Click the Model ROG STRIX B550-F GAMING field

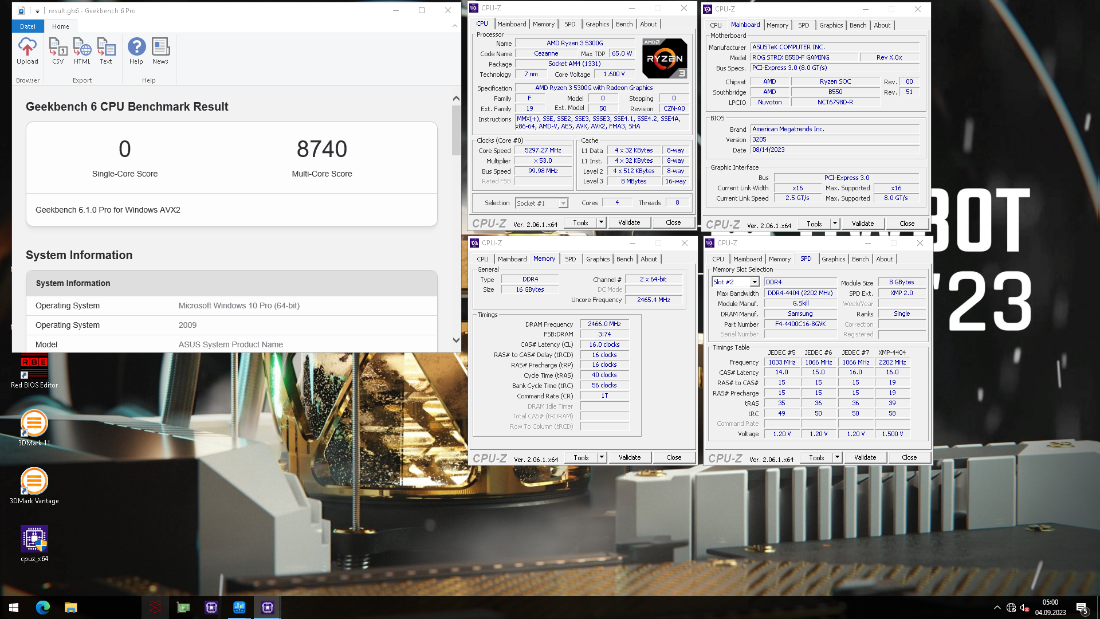pos(805,57)
